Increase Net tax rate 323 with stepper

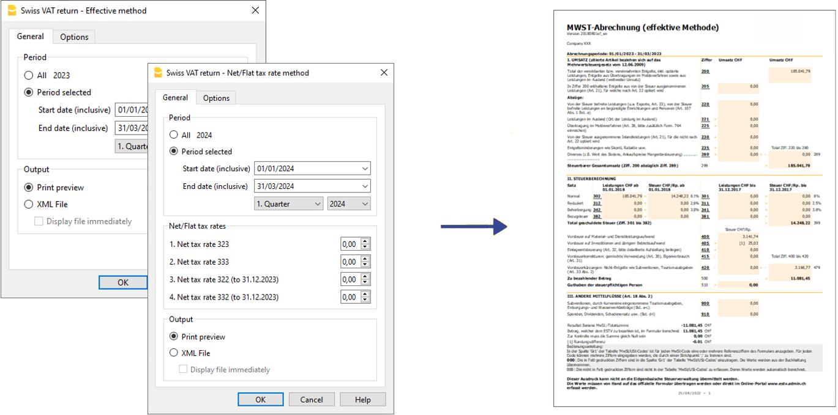pyautogui.click(x=365, y=241)
